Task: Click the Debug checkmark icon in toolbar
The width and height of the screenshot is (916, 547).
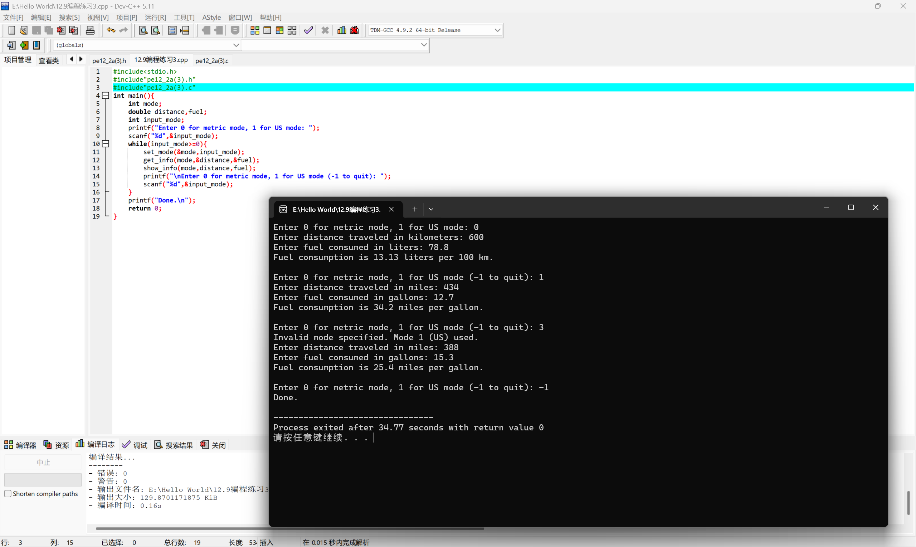Action: click(308, 30)
